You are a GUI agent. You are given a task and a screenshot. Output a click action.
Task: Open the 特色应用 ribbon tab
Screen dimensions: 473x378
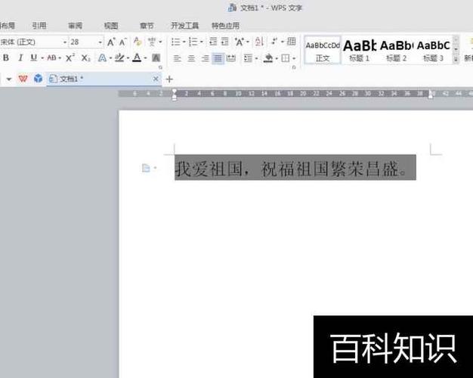pyautogui.click(x=226, y=26)
